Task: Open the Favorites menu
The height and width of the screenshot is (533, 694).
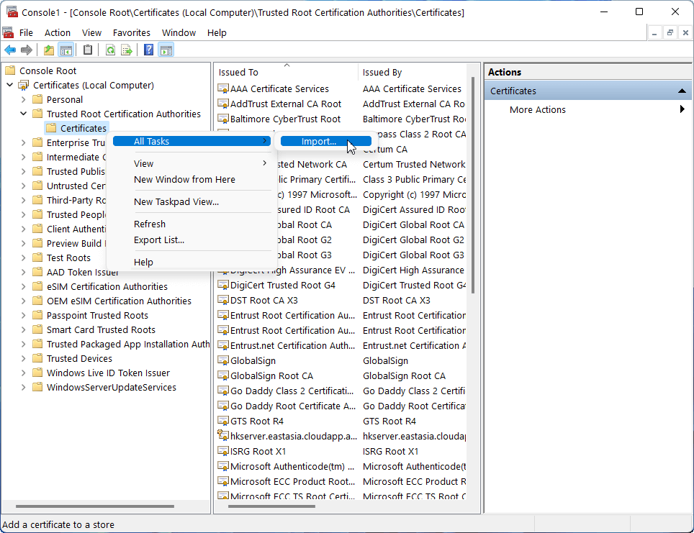Action: (132, 33)
